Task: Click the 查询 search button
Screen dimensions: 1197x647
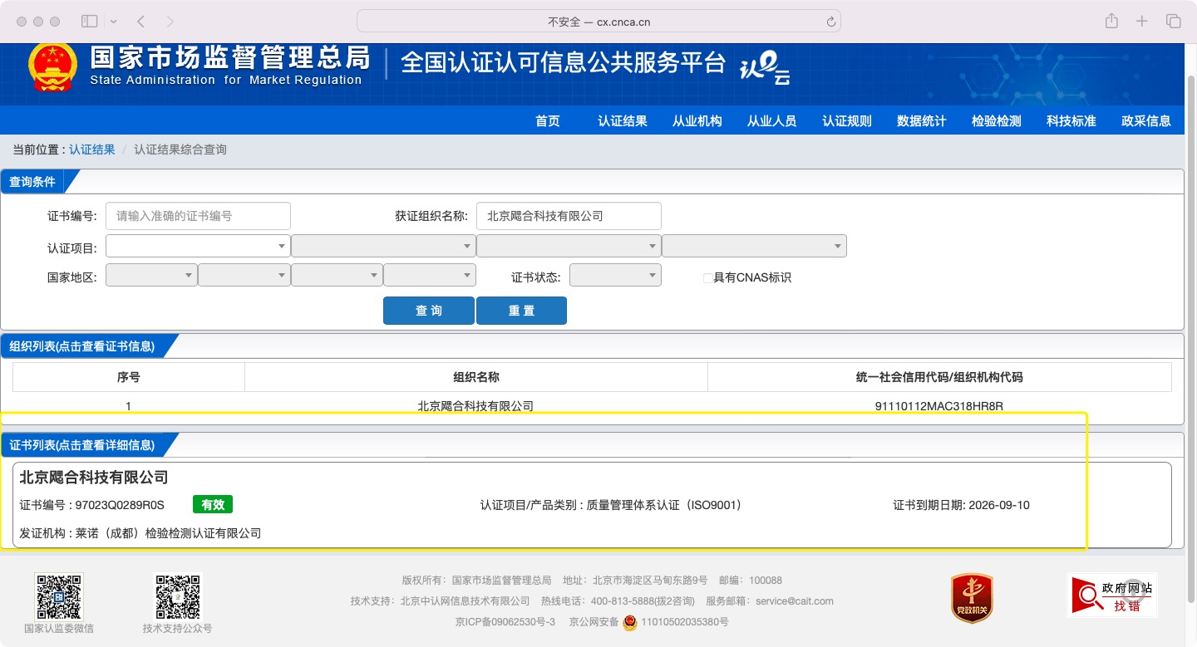Action: (x=429, y=311)
